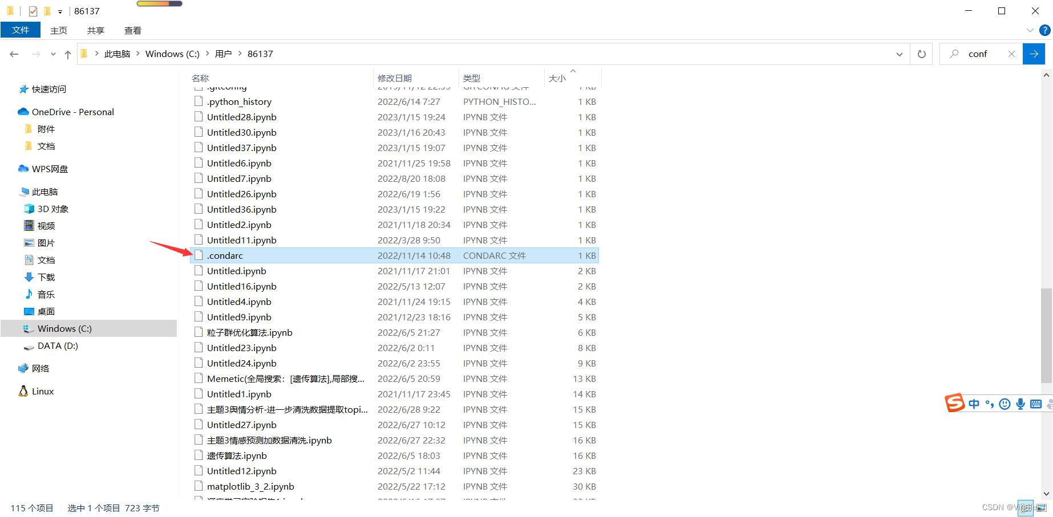Image resolution: width=1053 pixels, height=517 pixels.
Task: Click file icon of Untitled27.ipynb
Action: coord(199,424)
